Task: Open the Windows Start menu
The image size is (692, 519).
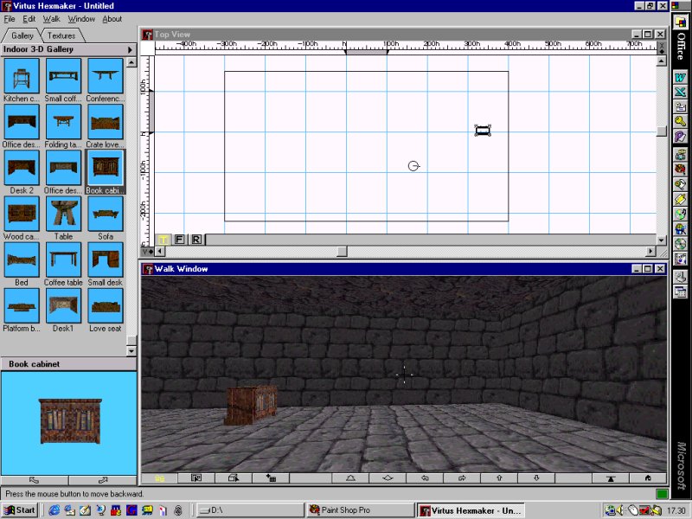Action: [x=20, y=510]
